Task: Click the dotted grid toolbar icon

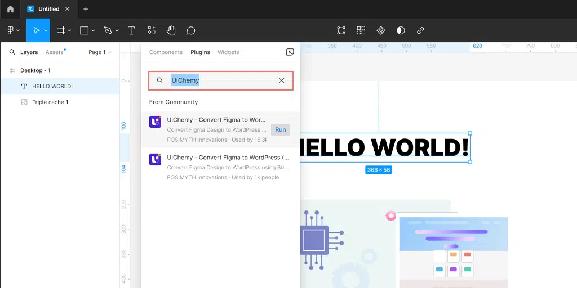Action: point(361,30)
